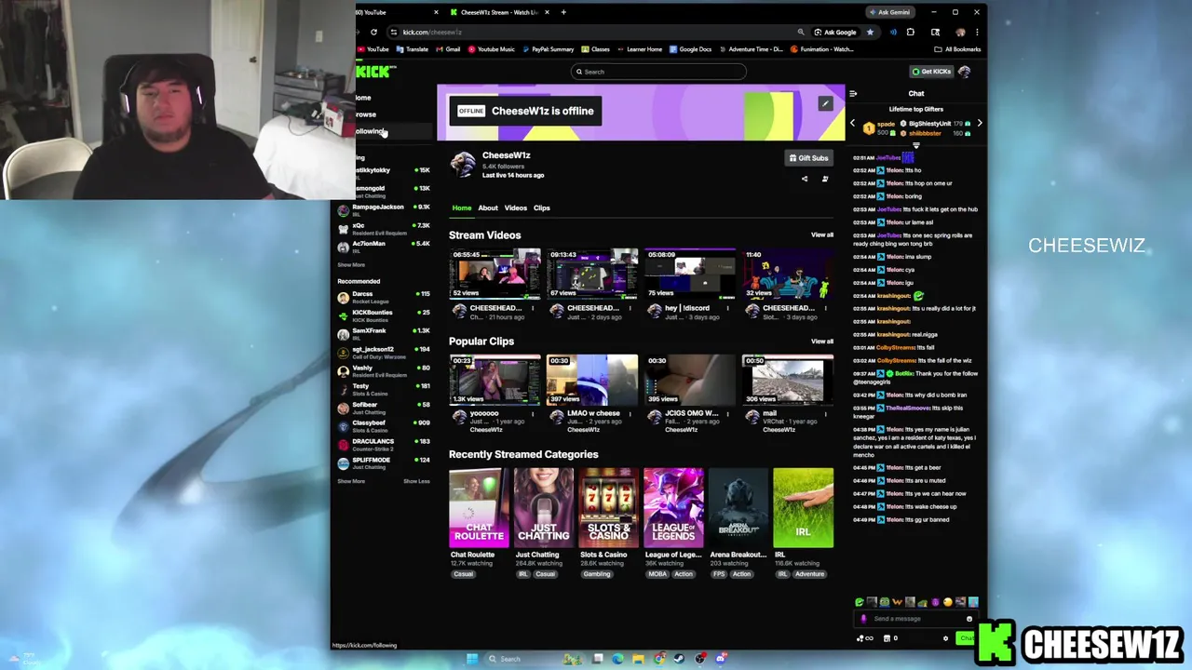Switch to the Videos tab

[x=515, y=208]
